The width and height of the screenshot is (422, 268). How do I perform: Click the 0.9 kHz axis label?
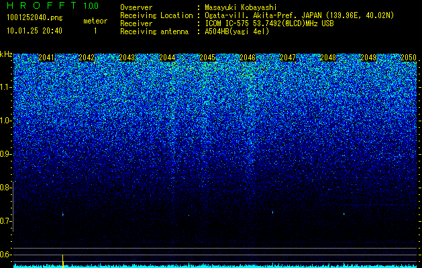[6, 154]
